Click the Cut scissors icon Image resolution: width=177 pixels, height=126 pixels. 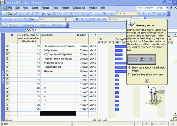click(43, 13)
